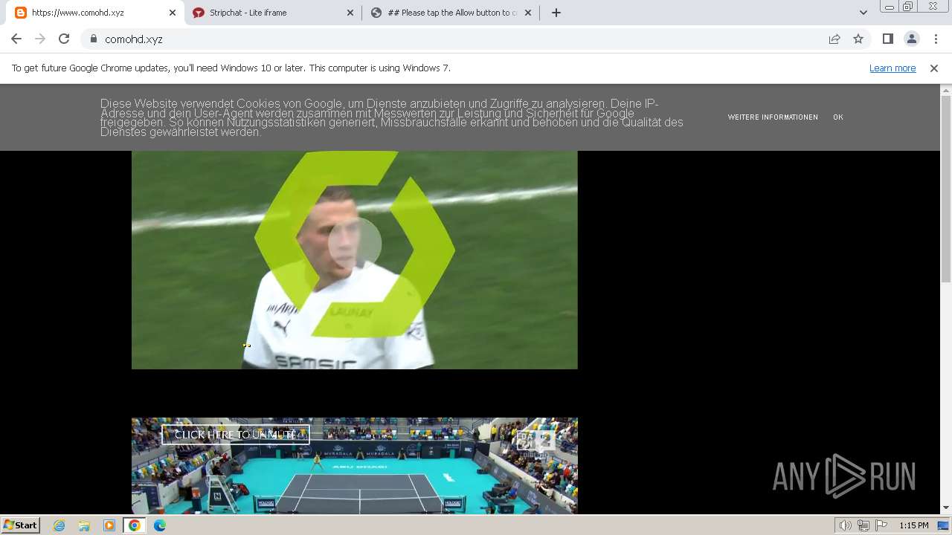The image size is (952, 535).
Task: Open Windows Explorer from the taskbar
Action: coord(84,525)
